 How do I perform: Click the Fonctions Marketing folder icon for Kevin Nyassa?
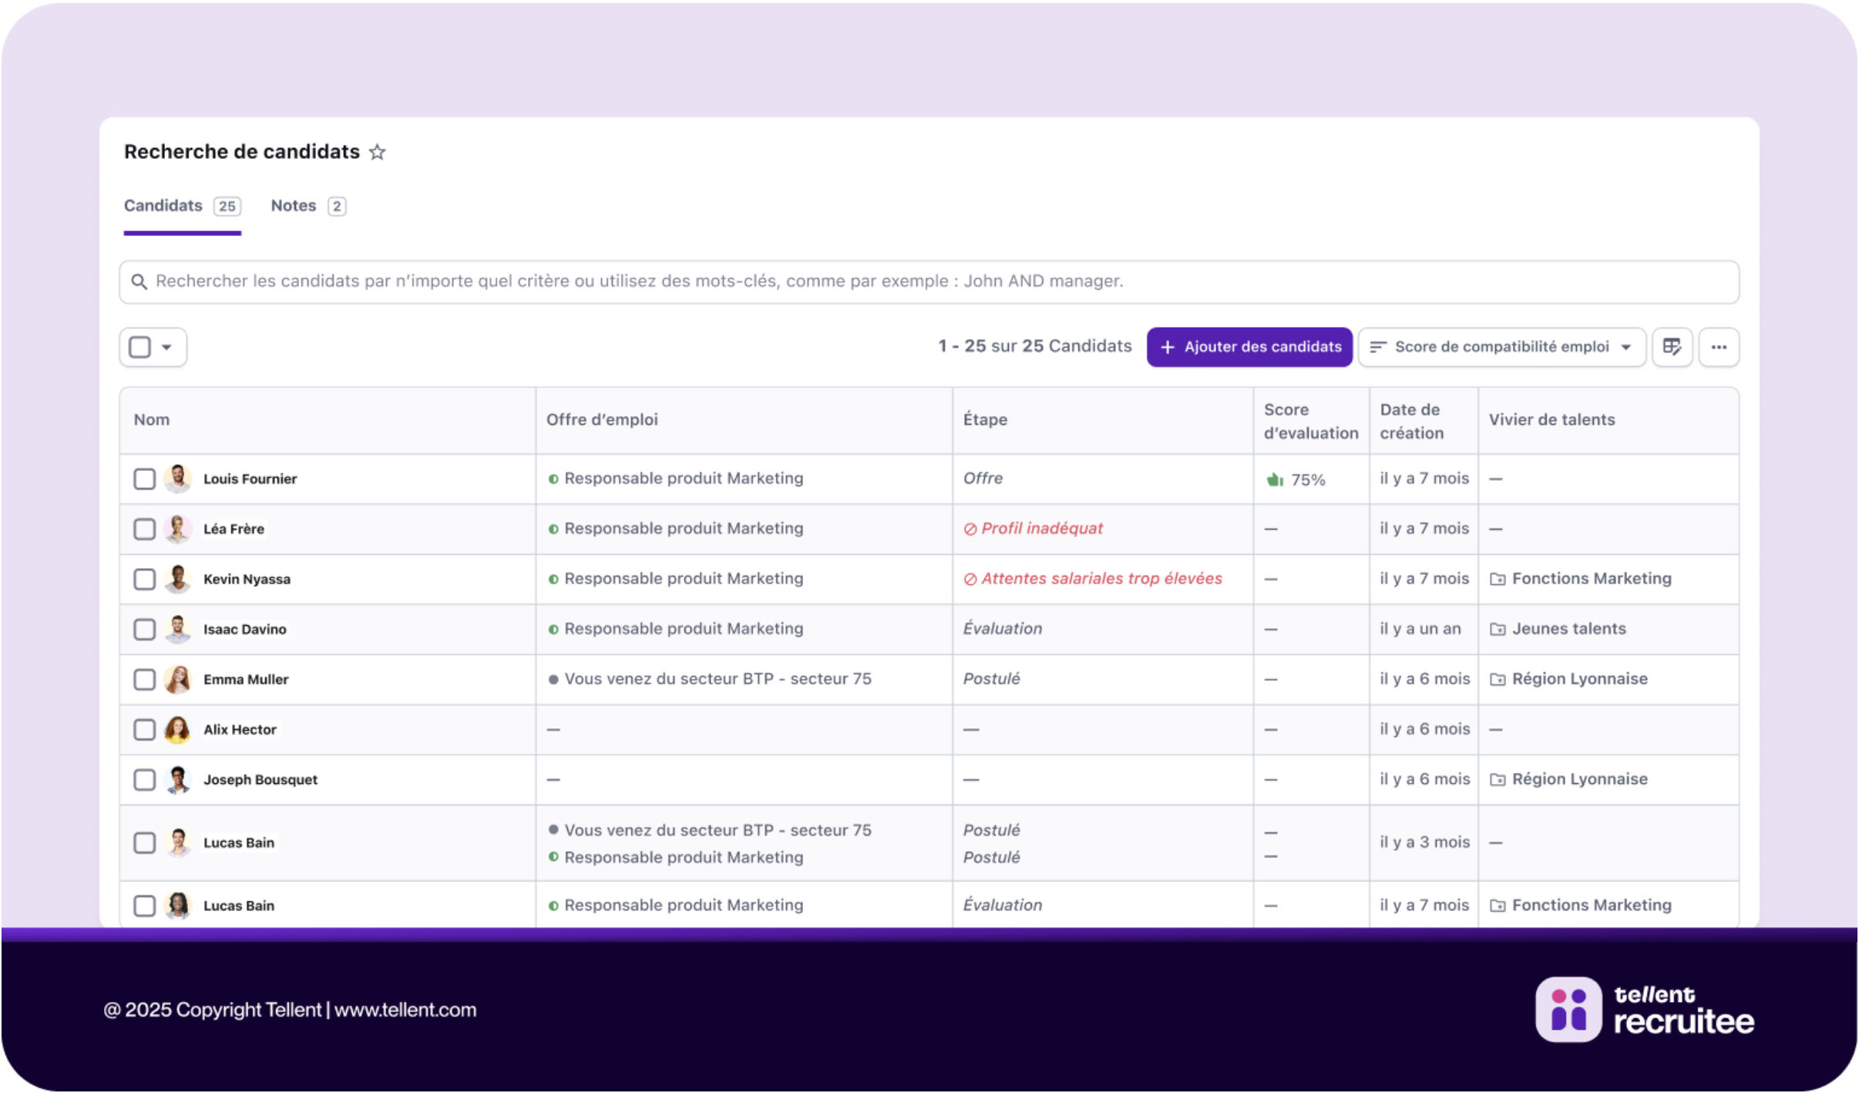(1497, 579)
